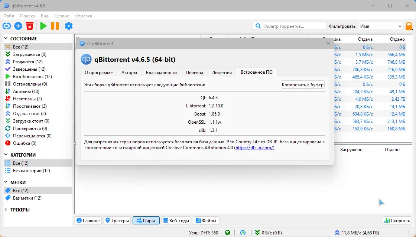Select the Встроенное ПО tab
416x237 pixels.
(257, 72)
